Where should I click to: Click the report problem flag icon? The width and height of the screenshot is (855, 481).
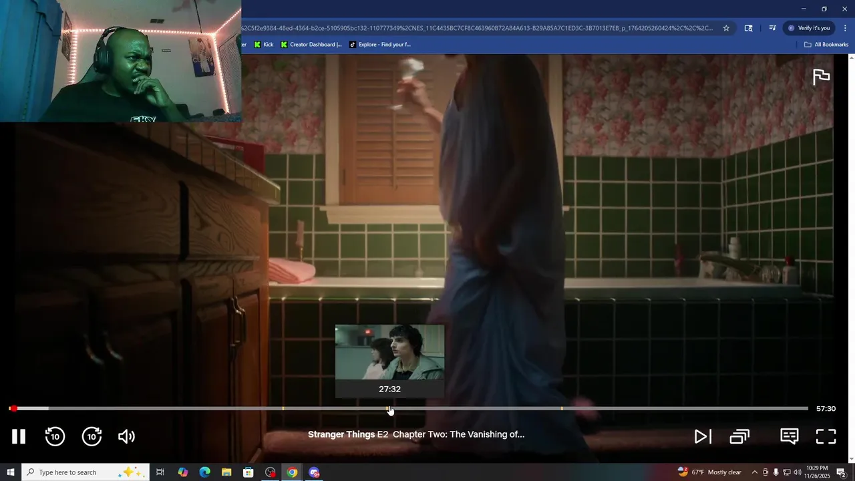[x=821, y=77]
